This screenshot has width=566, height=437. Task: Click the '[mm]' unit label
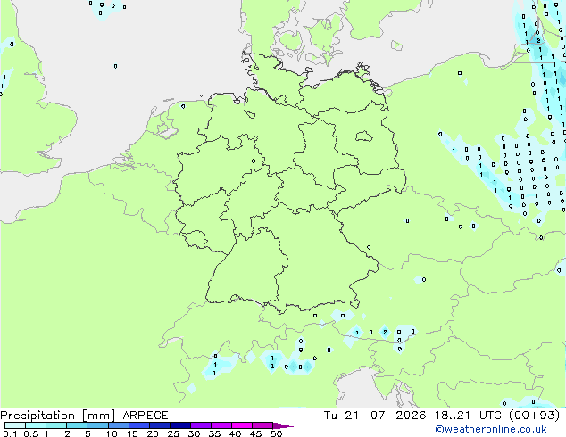[x=98, y=416]
